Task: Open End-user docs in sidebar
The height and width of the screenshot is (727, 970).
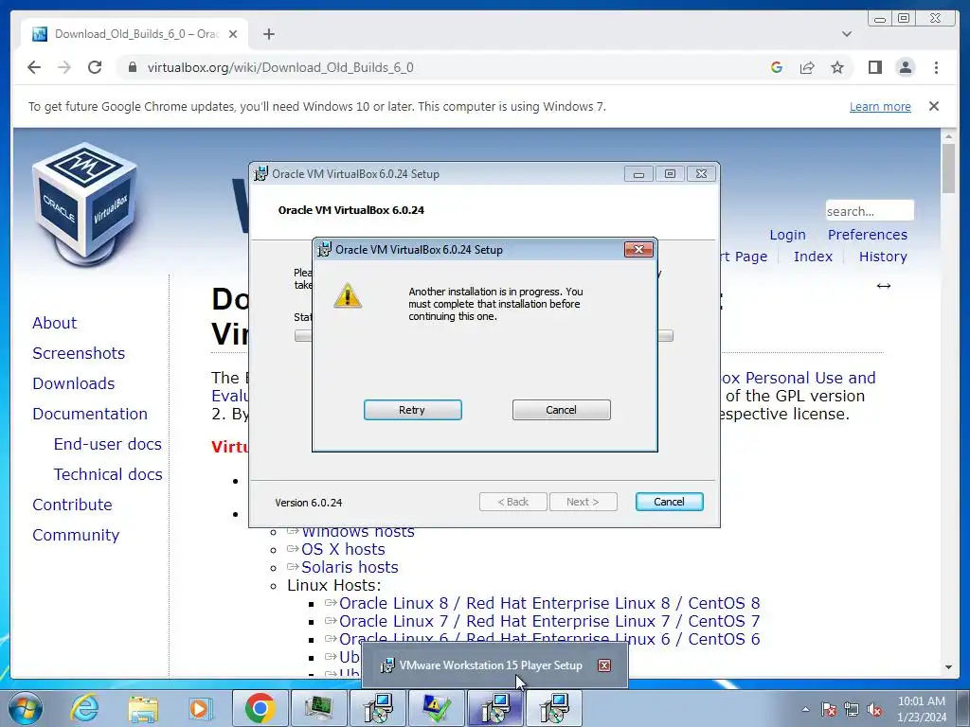Action: [108, 444]
